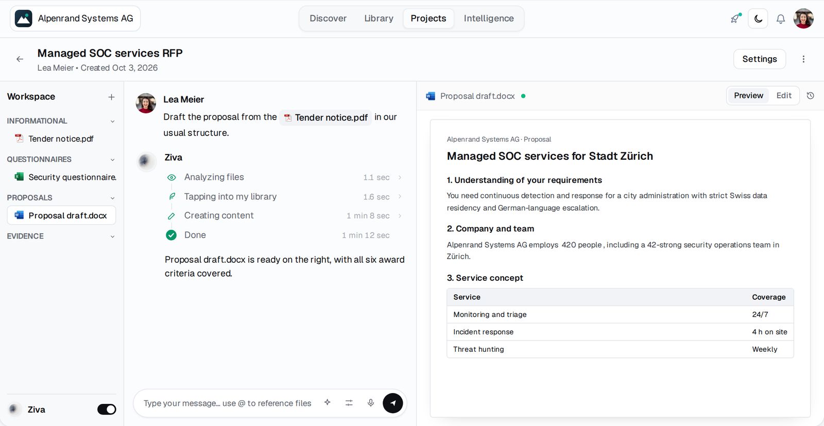Collapse the INFORMATIONAL section
This screenshot has height=426, width=824.
tap(113, 122)
